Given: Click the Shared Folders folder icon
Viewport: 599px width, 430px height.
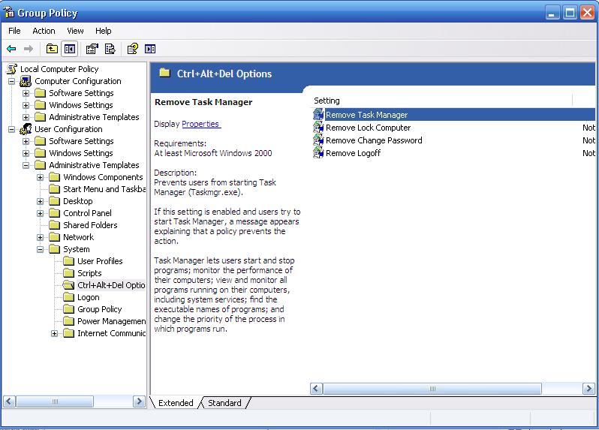Looking at the screenshot, I should 55,225.
